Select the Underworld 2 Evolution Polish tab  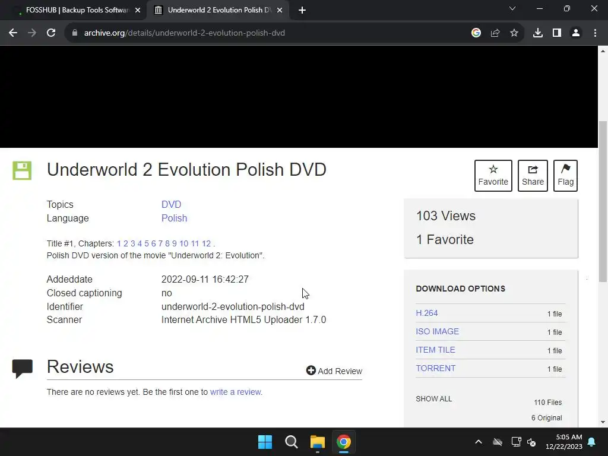pos(218,10)
